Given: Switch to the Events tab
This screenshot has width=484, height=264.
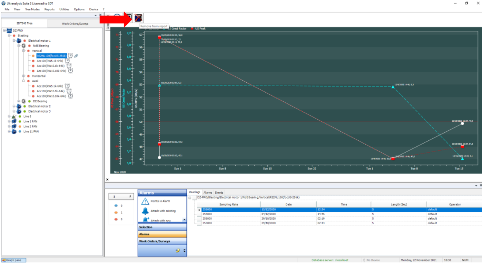Looking at the screenshot, I should coord(219,192).
